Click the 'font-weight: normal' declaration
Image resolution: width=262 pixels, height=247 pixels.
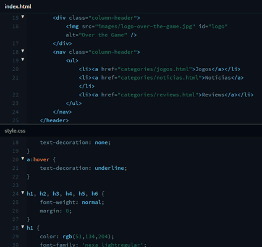click(x=72, y=203)
